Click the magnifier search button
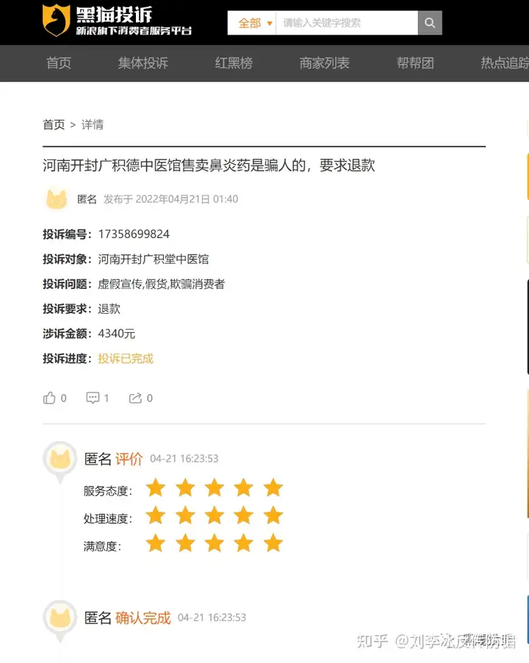The height and width of the screenshot is (663, 529). (430, 23)
